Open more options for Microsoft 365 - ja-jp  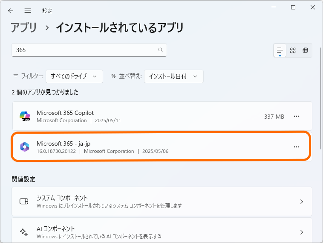(x=297, y=147)
